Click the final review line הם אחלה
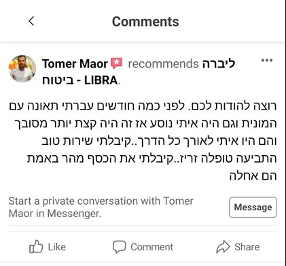 tap(253, 176)
